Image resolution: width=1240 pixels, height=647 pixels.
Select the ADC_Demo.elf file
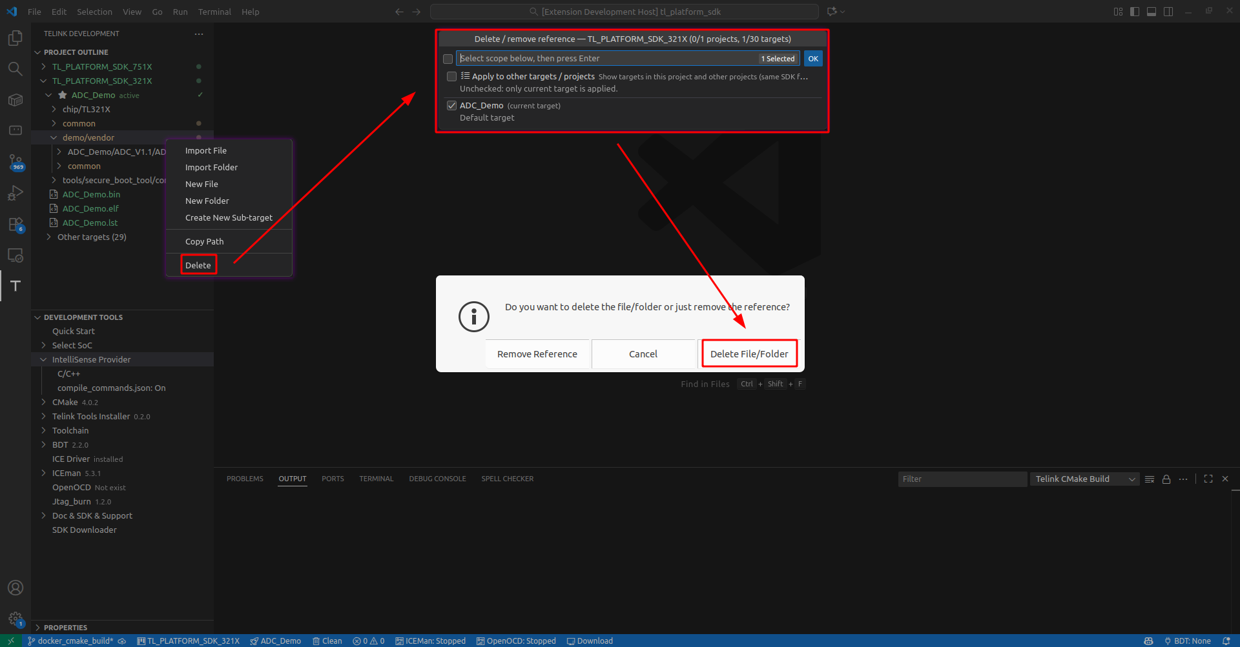(90, 208)
